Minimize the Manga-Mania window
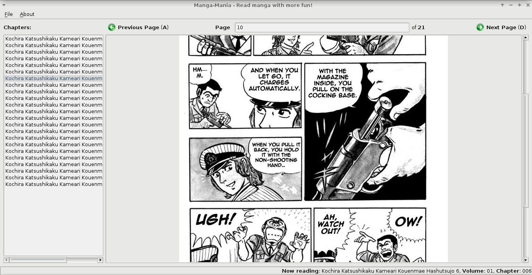532x275 pixels. click(x=511, y=5)
